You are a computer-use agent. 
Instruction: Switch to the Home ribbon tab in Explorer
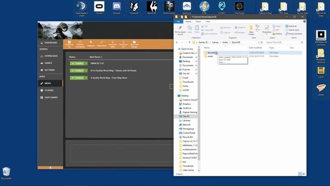click(188, 22)
